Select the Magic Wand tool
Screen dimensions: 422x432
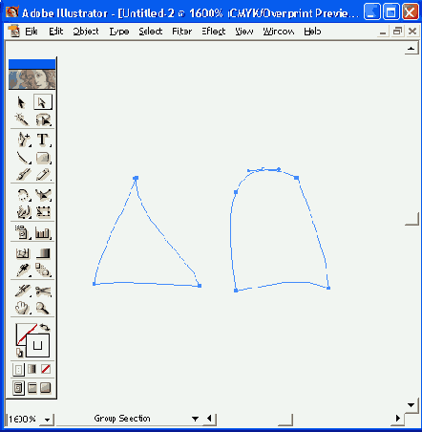21,120
